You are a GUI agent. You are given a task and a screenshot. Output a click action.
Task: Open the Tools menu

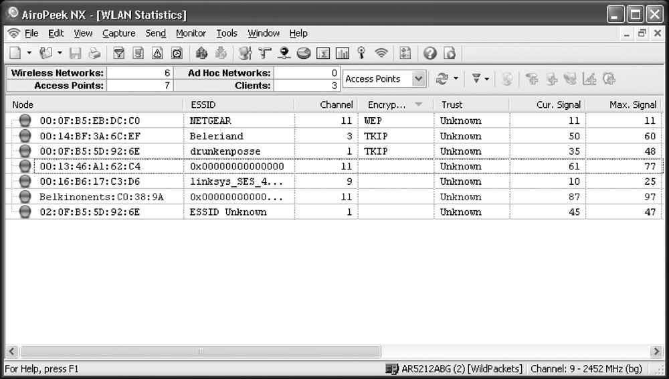pos(227,33)
